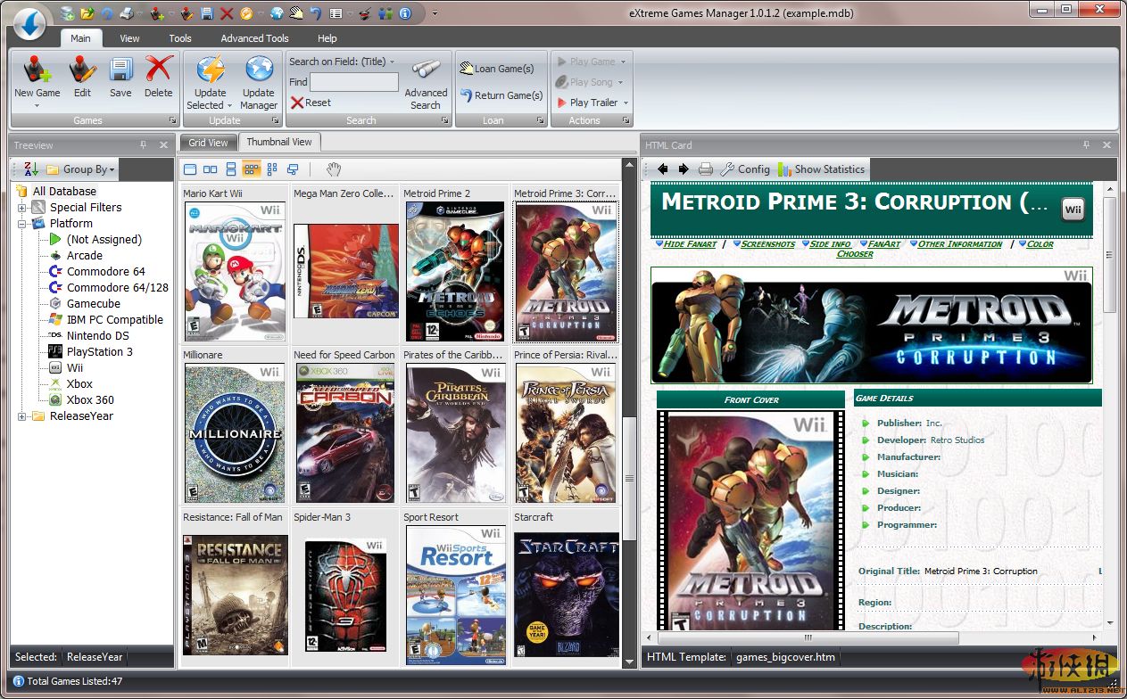This screenshot has width=1127, height=699.
Task: Switch to the View ribbon tab
Action: click(x=129, y=38)
